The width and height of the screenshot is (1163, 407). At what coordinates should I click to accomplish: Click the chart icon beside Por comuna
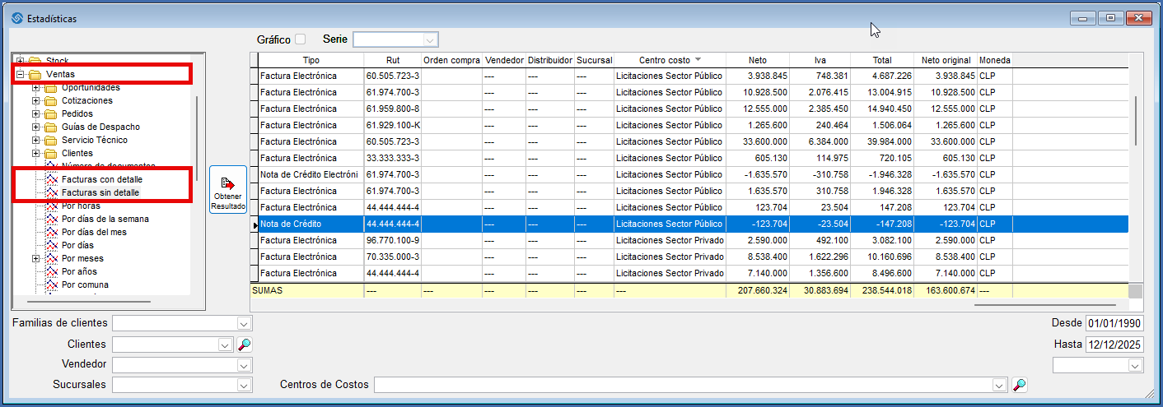point(51,284)
